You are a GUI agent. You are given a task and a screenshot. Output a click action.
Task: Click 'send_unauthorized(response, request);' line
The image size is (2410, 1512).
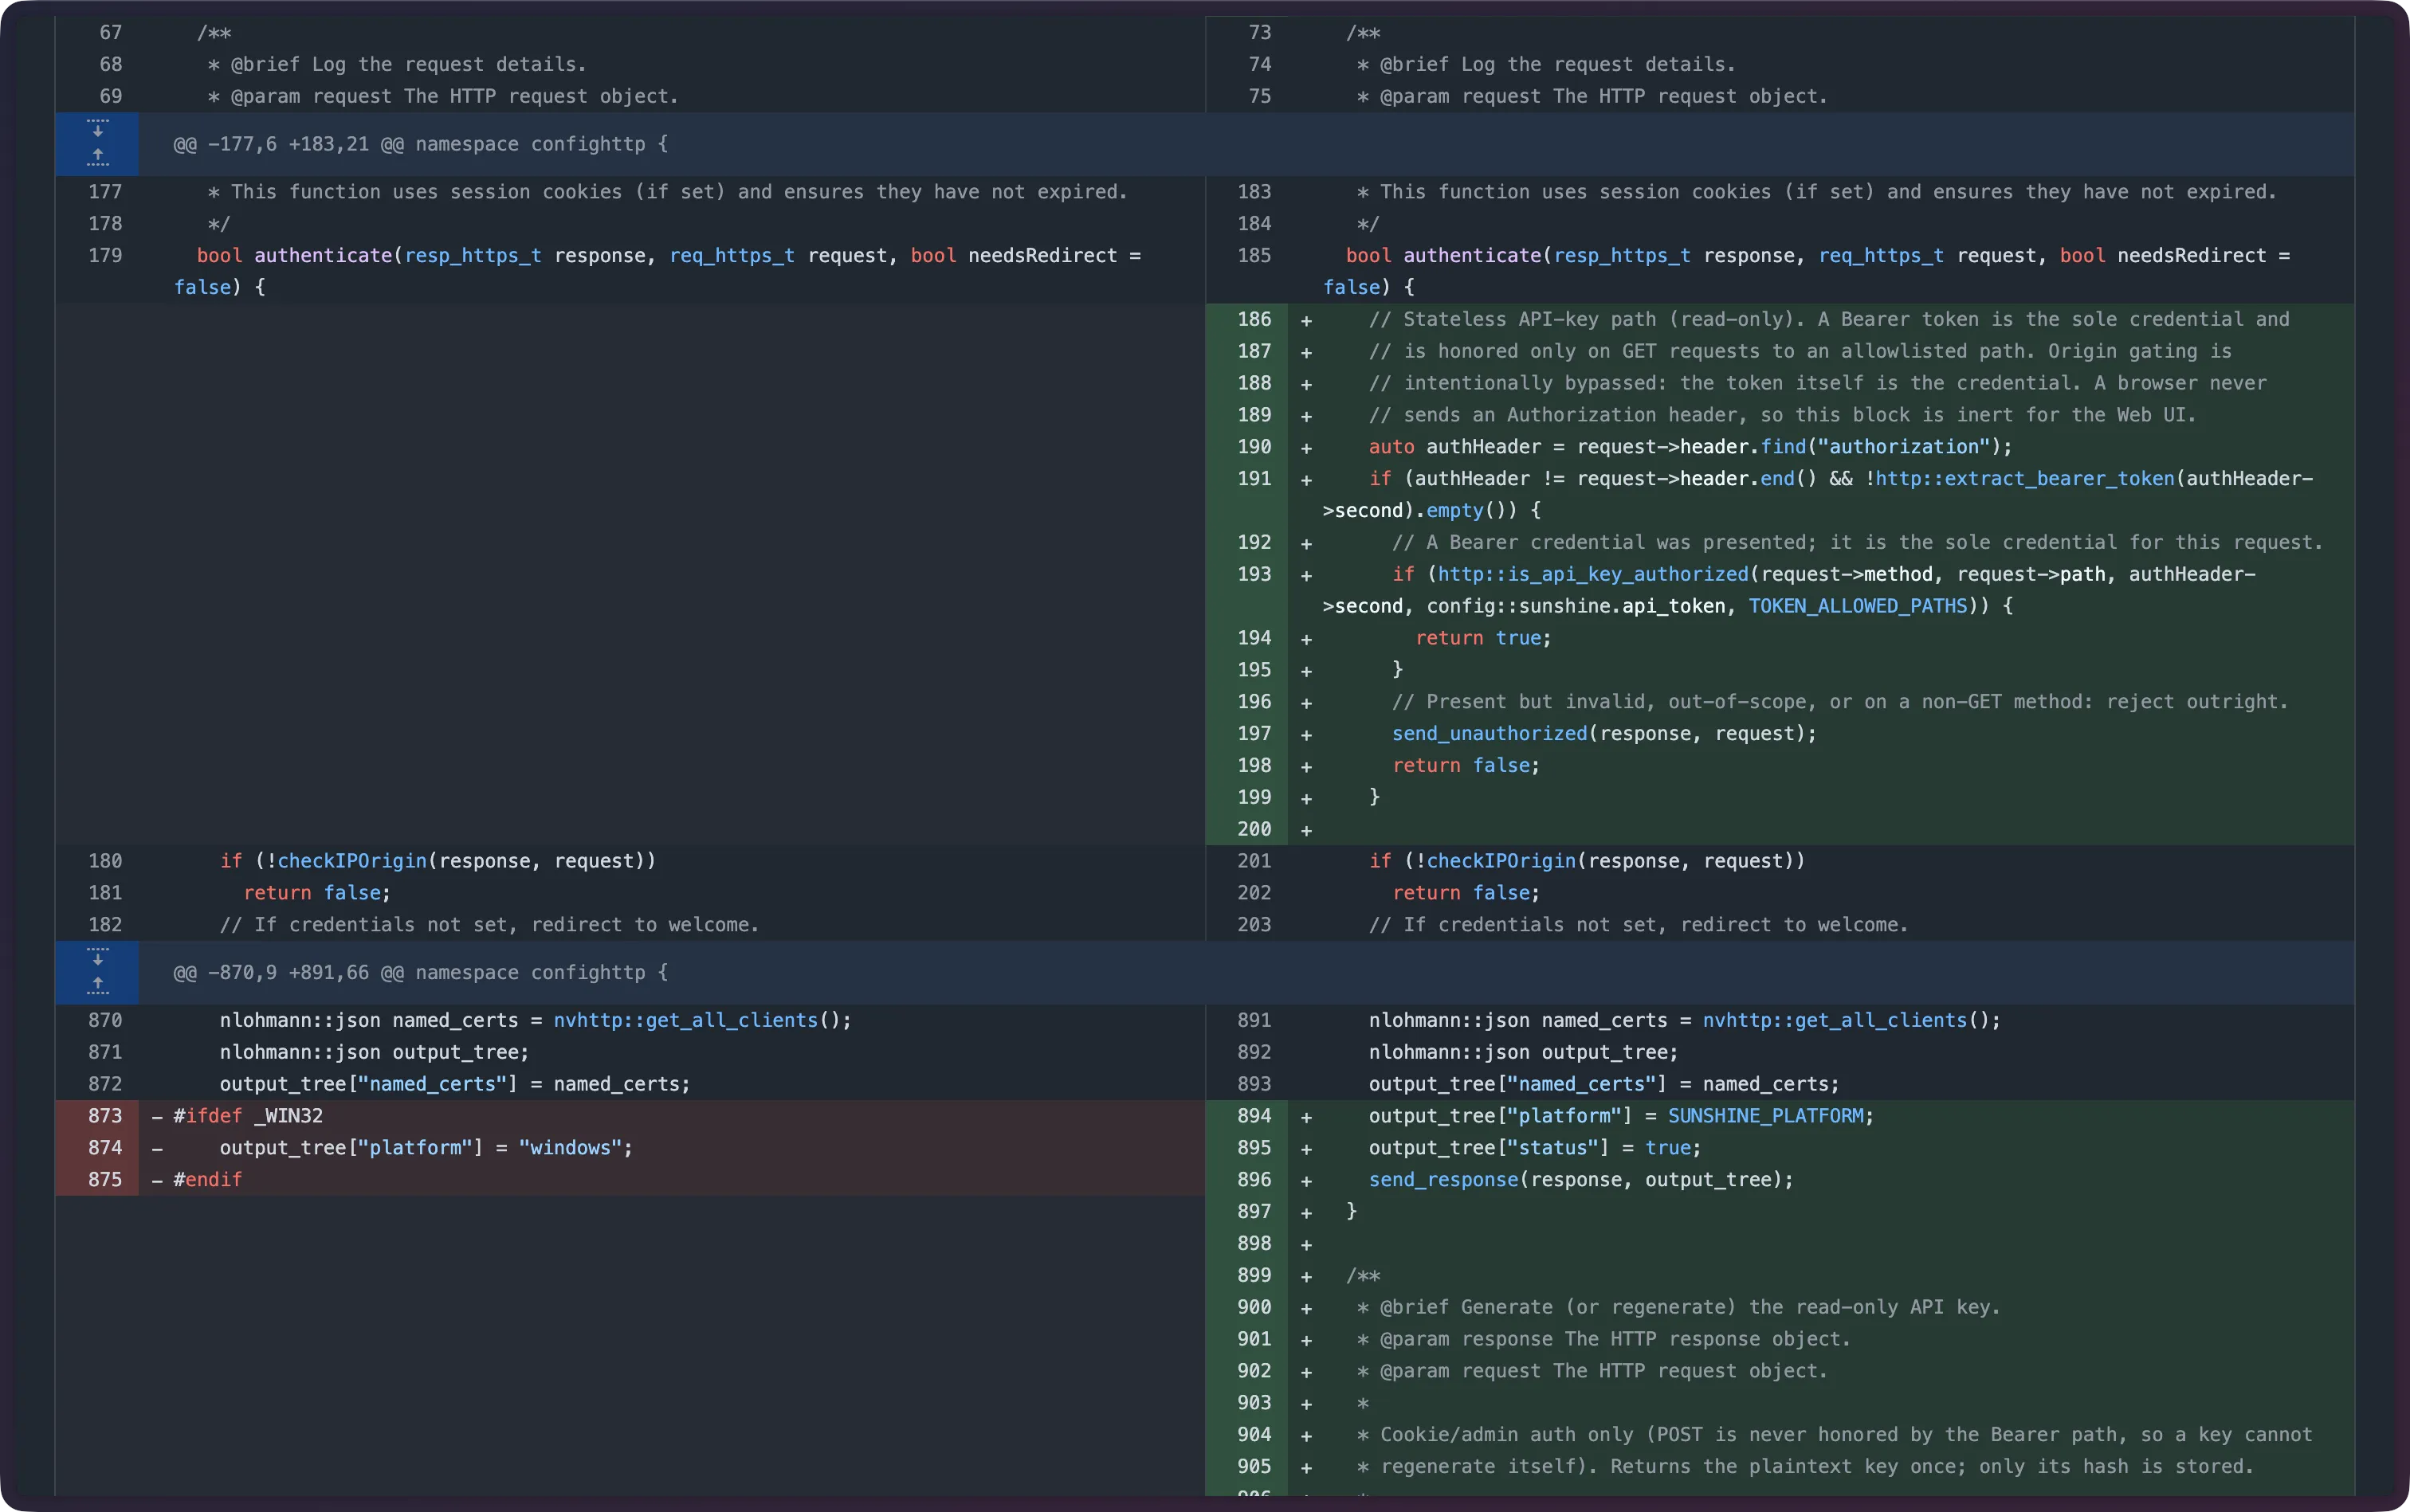point(1603,734)
